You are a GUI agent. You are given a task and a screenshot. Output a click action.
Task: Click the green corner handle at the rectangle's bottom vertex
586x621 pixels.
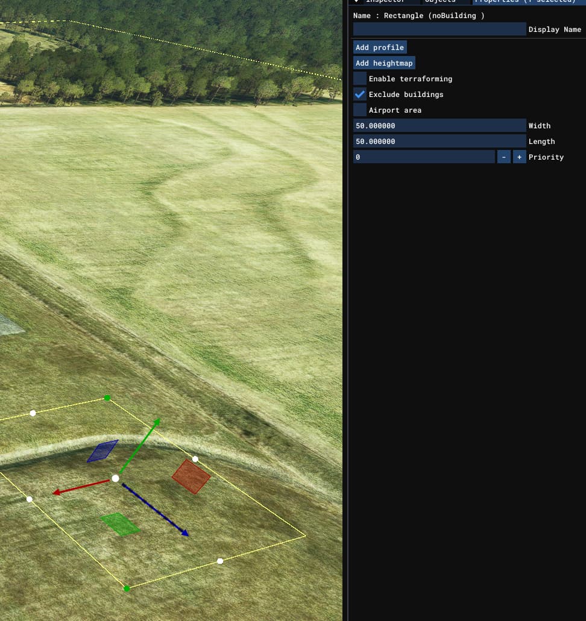coord(127,588)
